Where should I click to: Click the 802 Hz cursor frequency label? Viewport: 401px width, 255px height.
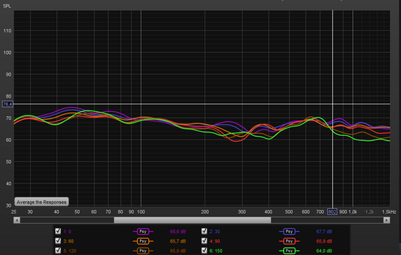coord(332,212)
